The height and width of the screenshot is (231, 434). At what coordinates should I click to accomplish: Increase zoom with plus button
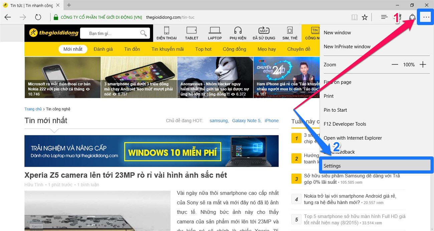point(423,65)
